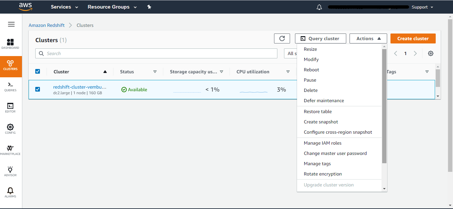This screenshot has height=209, width=453.
Task: Open the Support dropdown
Action: point(422,7)
